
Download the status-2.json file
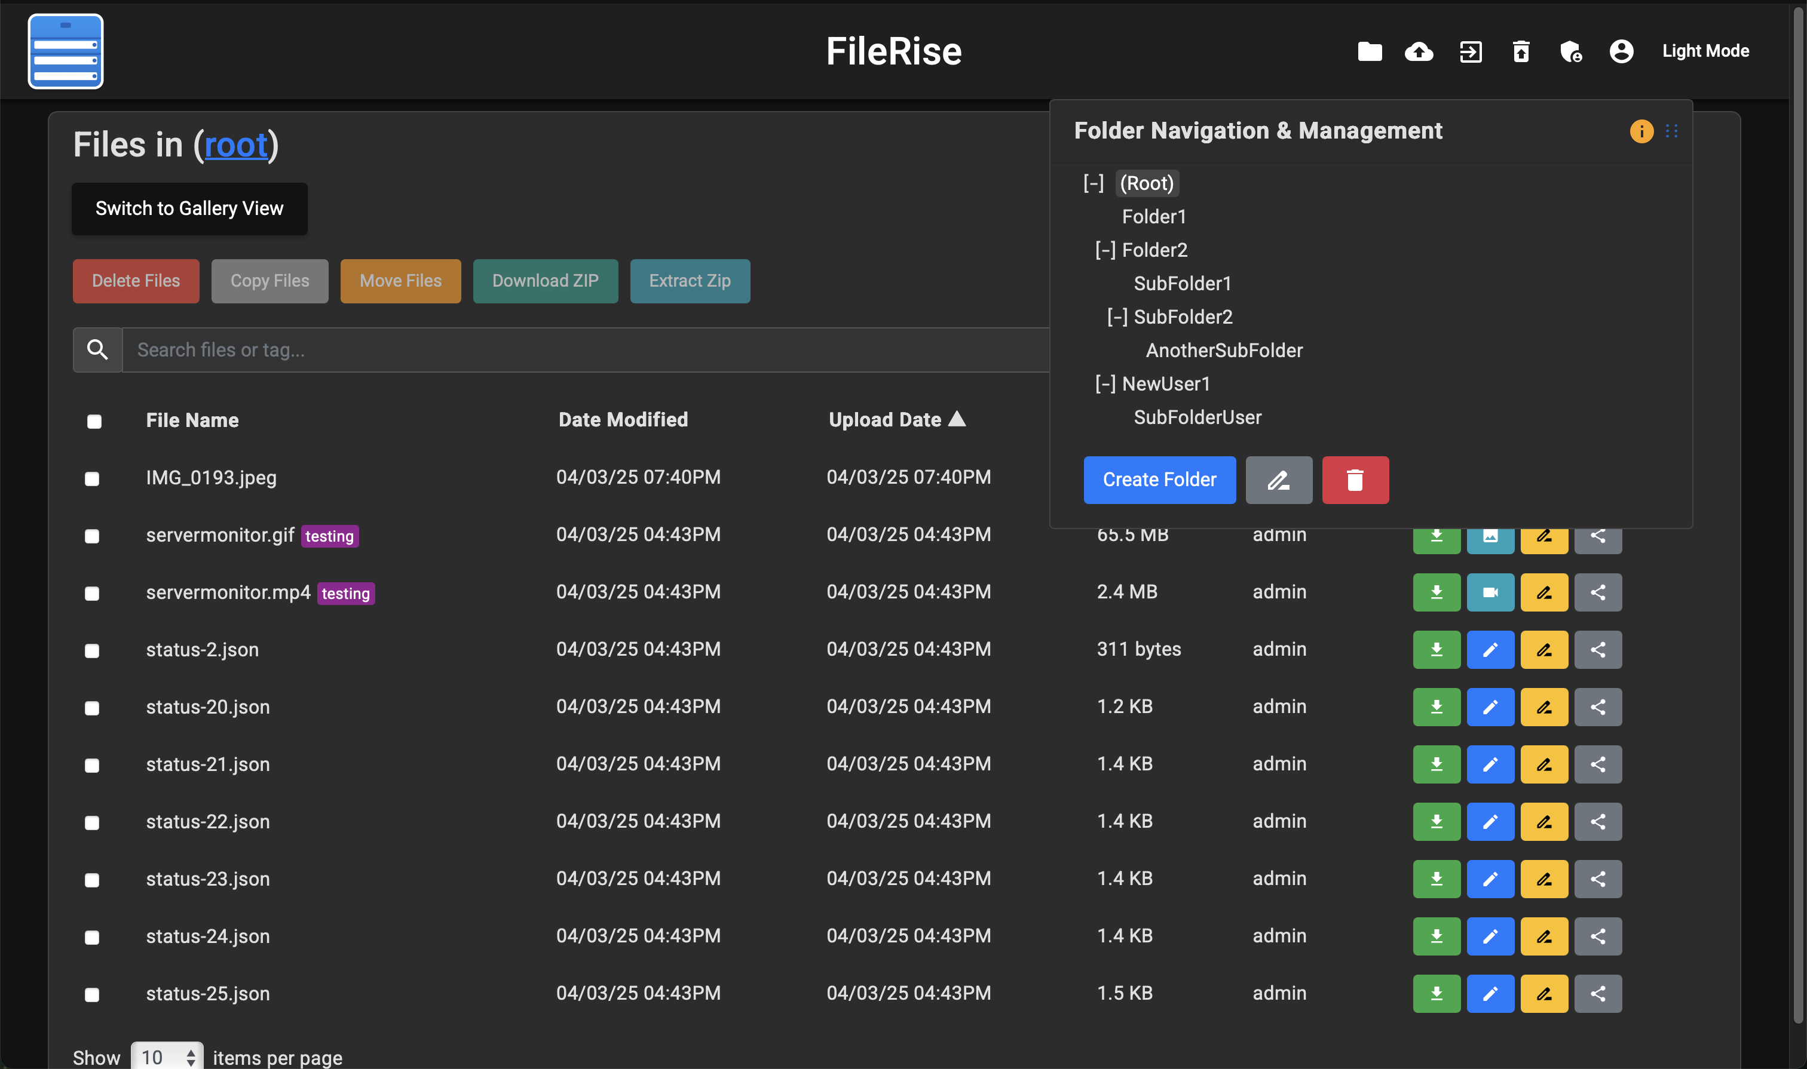(x=1436, y=650)
